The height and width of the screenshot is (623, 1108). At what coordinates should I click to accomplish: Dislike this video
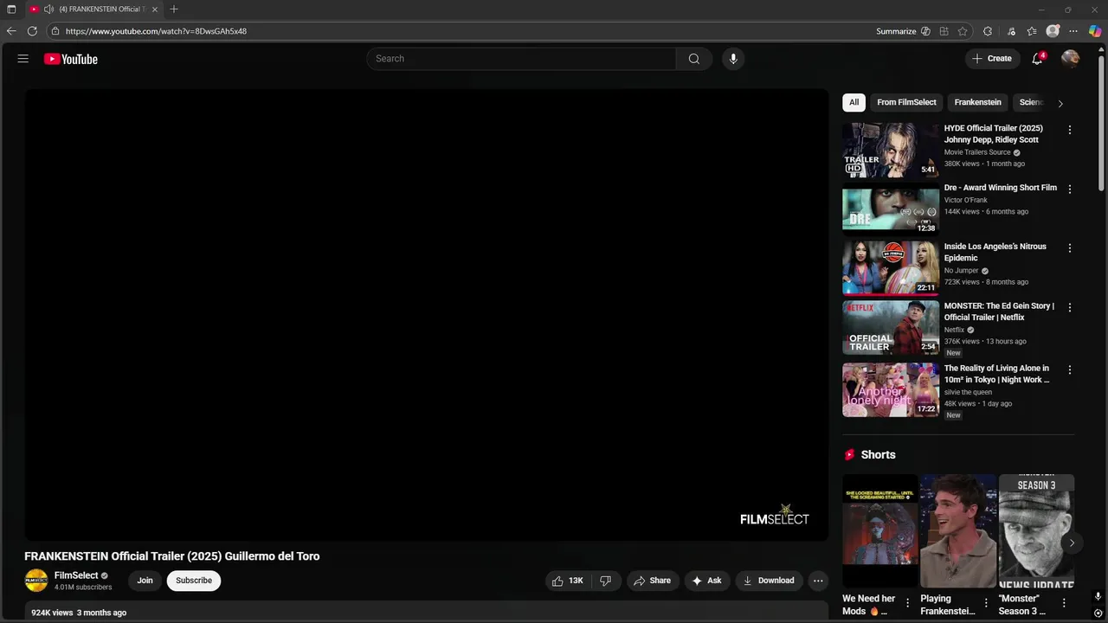click(x=606, y=581)
